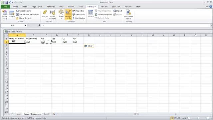Open Expansion Packs
The width and height of the screenshot is (213, 120).
[x=103, y=14]
